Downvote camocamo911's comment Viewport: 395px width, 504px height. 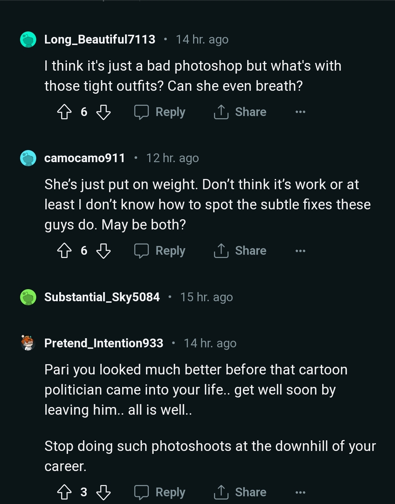click(104, 251)
